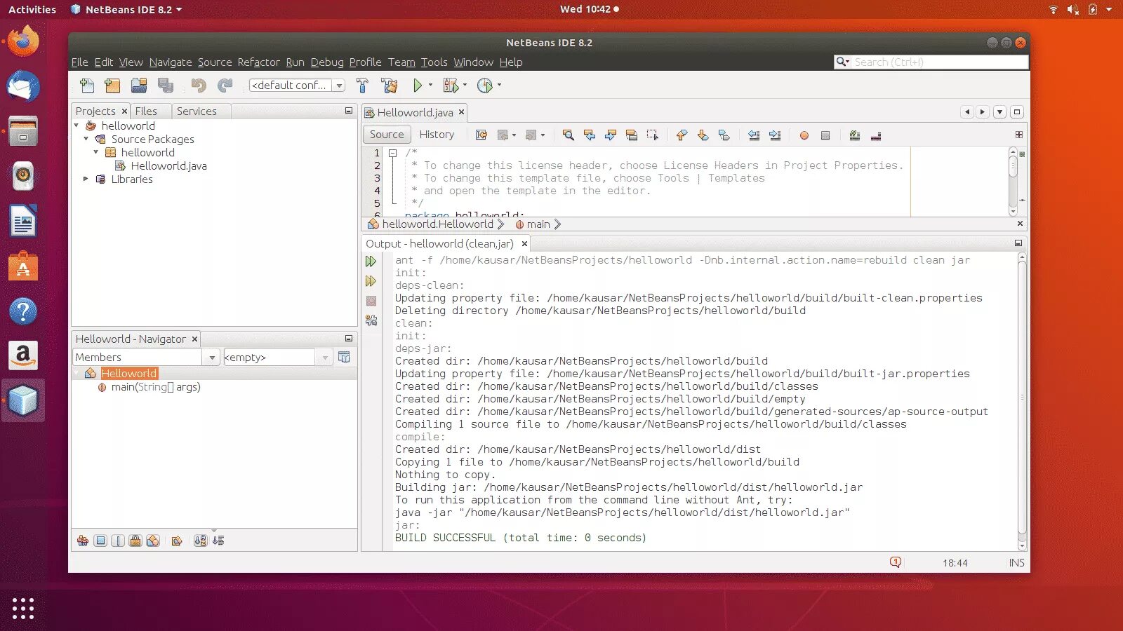Click the Save All toolbar icon
Image resolution: width=1123 pixels, height=631 pixels.
click(x=166, y=86)
